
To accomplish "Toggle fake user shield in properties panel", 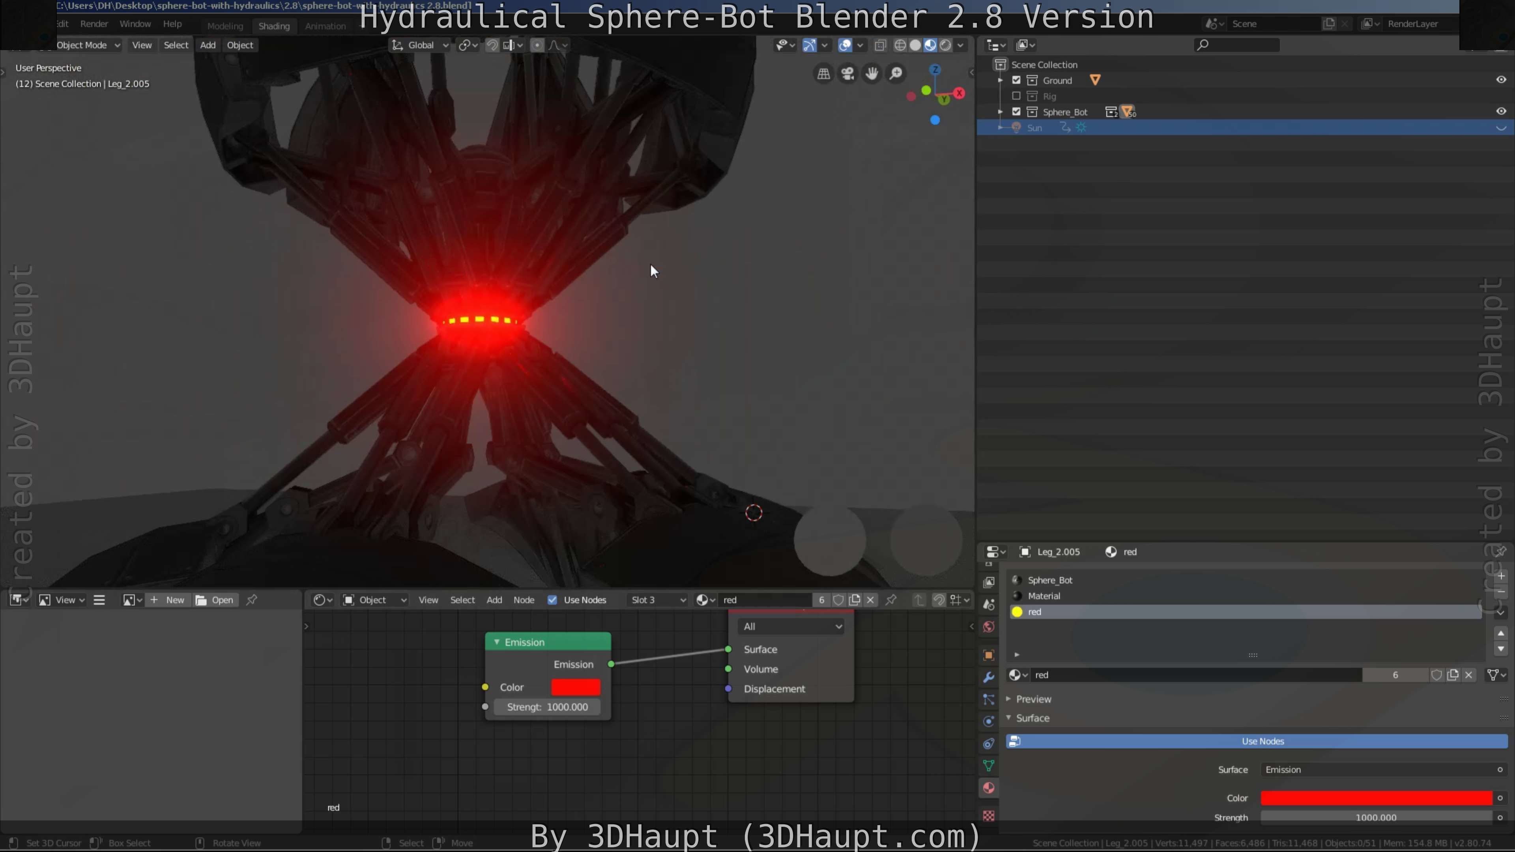I will click(x=1437, y=675).
